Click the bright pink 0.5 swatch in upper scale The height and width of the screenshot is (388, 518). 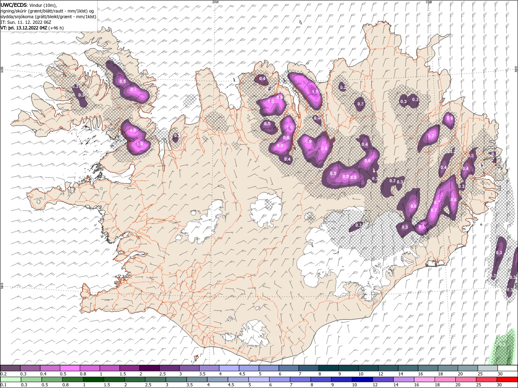70,368
